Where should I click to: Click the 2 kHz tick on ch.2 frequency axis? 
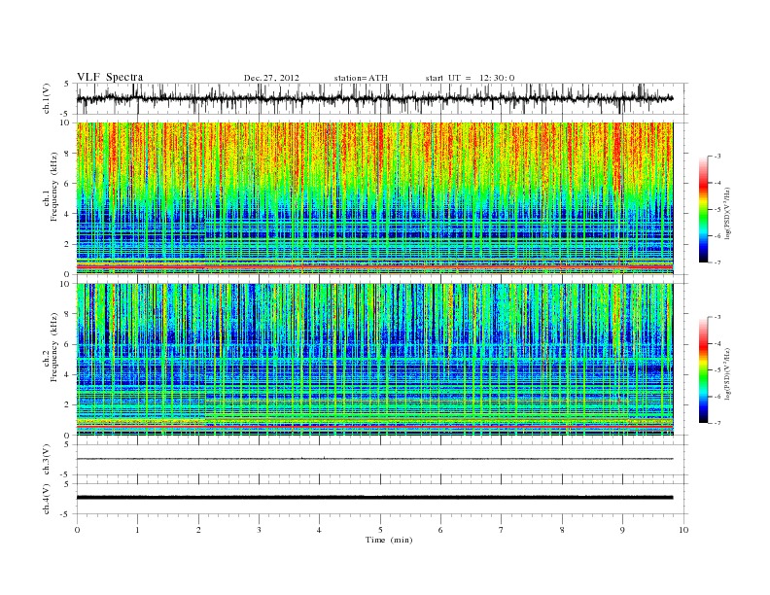68,405
